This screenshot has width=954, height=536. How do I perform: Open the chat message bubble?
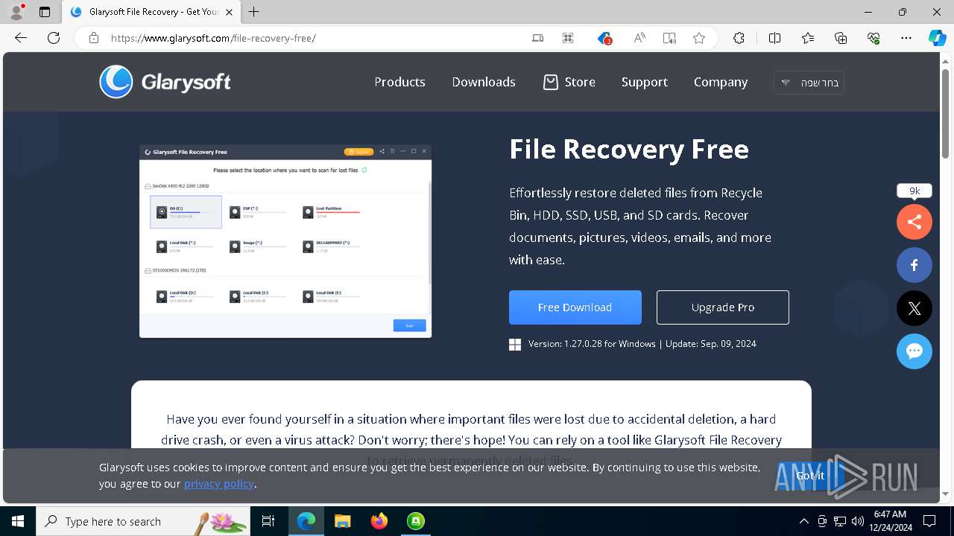point(914,351)
